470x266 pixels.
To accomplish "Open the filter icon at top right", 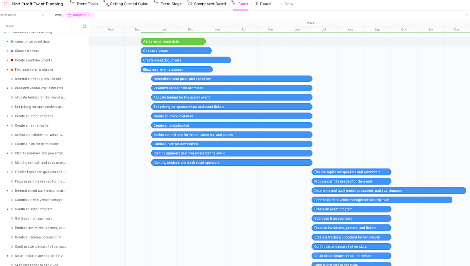I will [467, 15].
